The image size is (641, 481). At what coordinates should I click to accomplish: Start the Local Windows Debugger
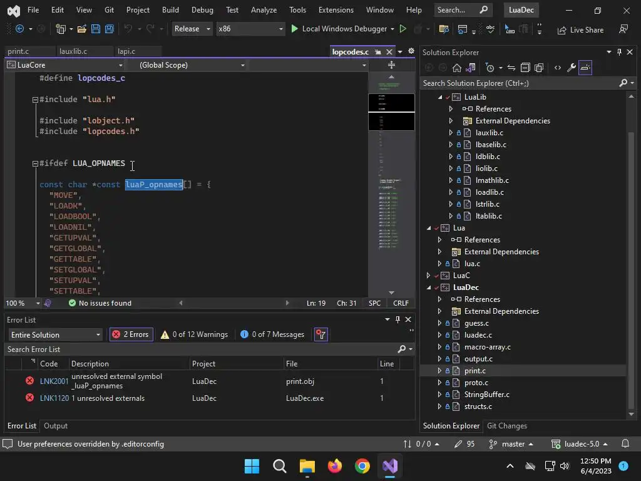(x=339, y=29)
